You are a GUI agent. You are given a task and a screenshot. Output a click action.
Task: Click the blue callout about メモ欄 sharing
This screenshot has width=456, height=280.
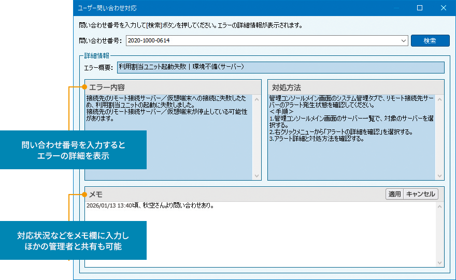(x=73, y=241)
